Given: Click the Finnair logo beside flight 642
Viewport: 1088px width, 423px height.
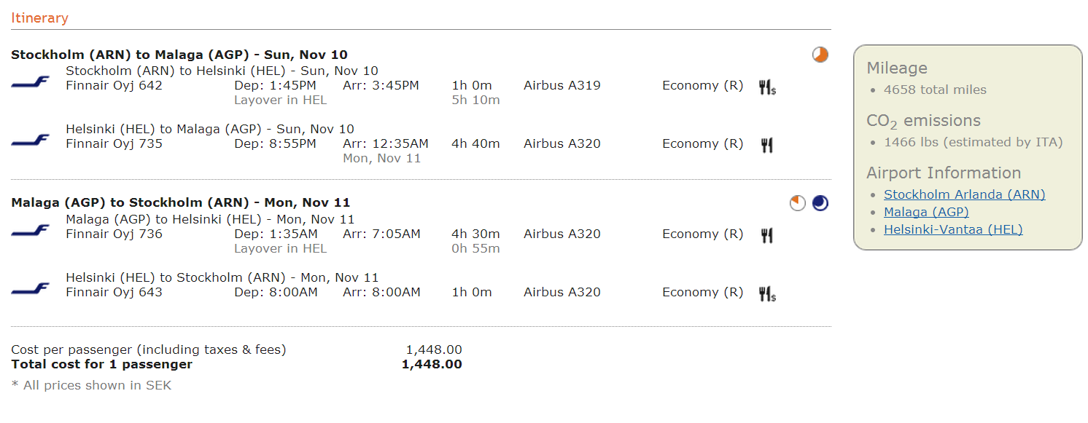Looking at the screenshot, I should tap(31, 82).
